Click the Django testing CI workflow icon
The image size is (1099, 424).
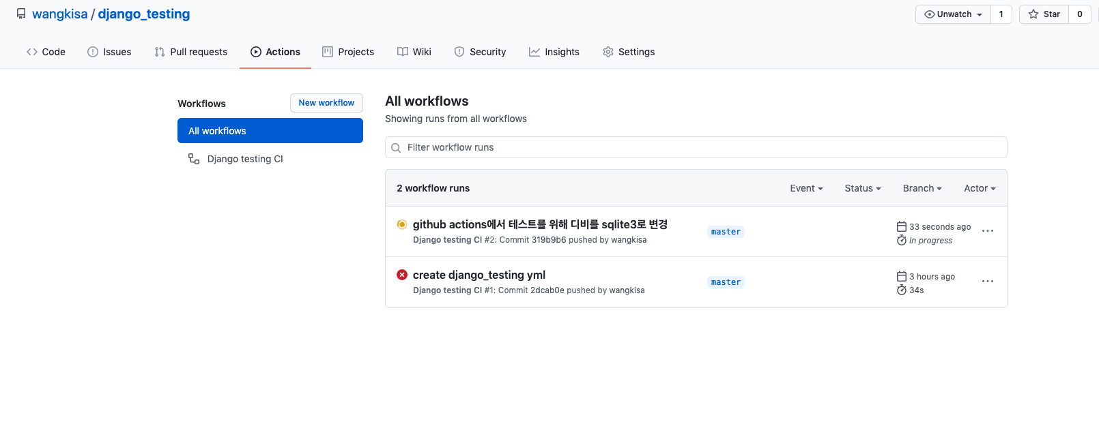point(194,159)
